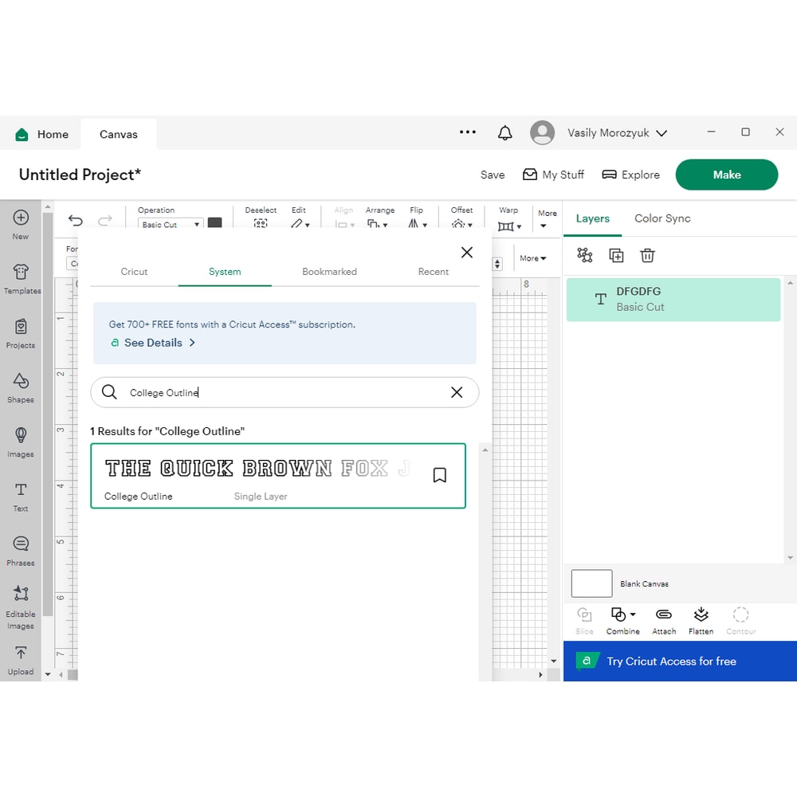Open the Combine dropdown menu
The height and width of the screenshot is (797, 797).
622,614
